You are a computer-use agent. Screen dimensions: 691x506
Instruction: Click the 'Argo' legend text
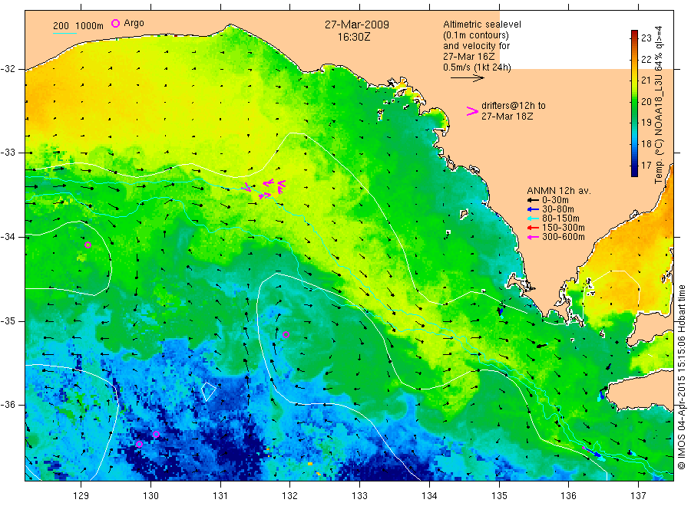coord(134,23)
